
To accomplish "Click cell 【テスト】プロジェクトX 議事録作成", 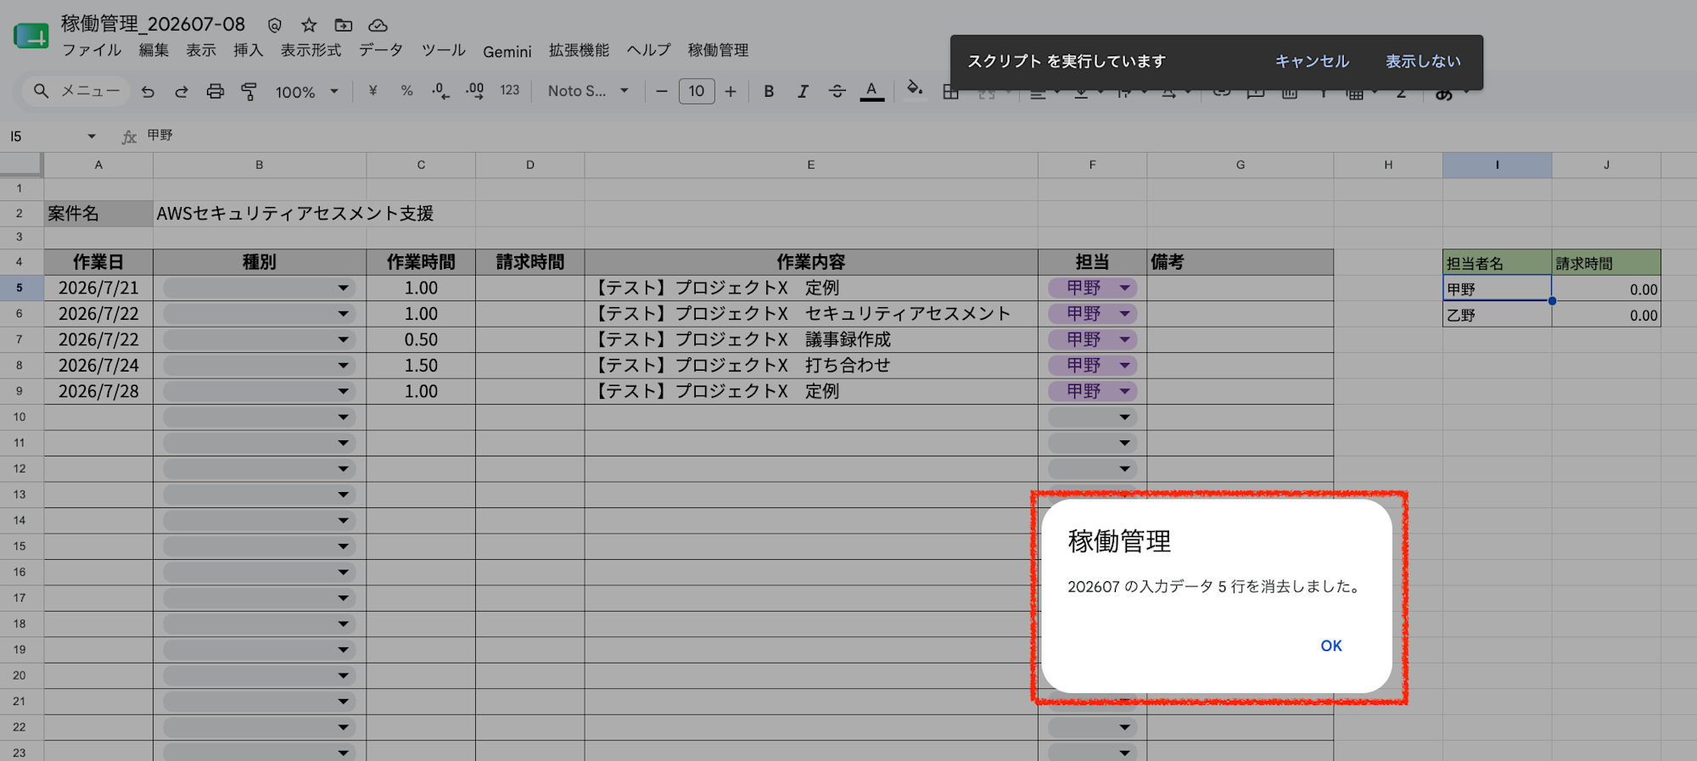I will 811,339.
